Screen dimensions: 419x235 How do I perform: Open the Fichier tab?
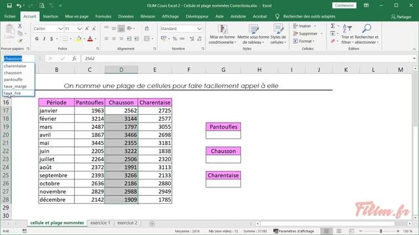click(10, 16)
